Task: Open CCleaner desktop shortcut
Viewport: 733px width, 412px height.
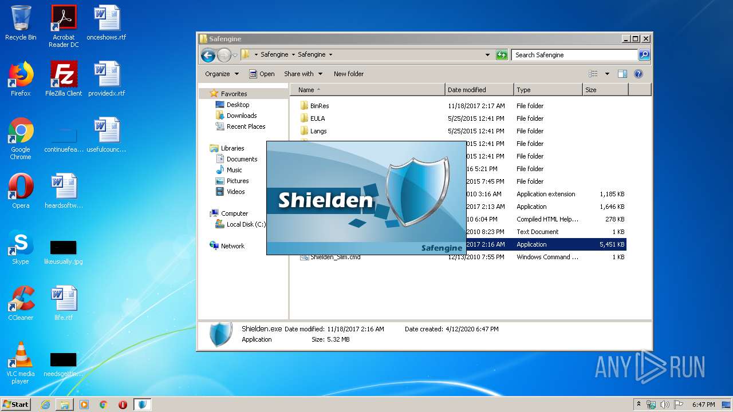Action: click(x=21, y=303)
